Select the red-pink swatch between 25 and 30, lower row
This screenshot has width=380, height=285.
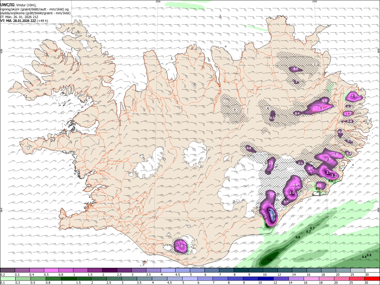357,278
